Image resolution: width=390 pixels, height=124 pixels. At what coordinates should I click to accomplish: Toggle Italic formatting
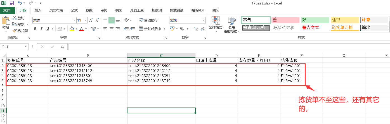pyautogui.click(x=41, y=29)
